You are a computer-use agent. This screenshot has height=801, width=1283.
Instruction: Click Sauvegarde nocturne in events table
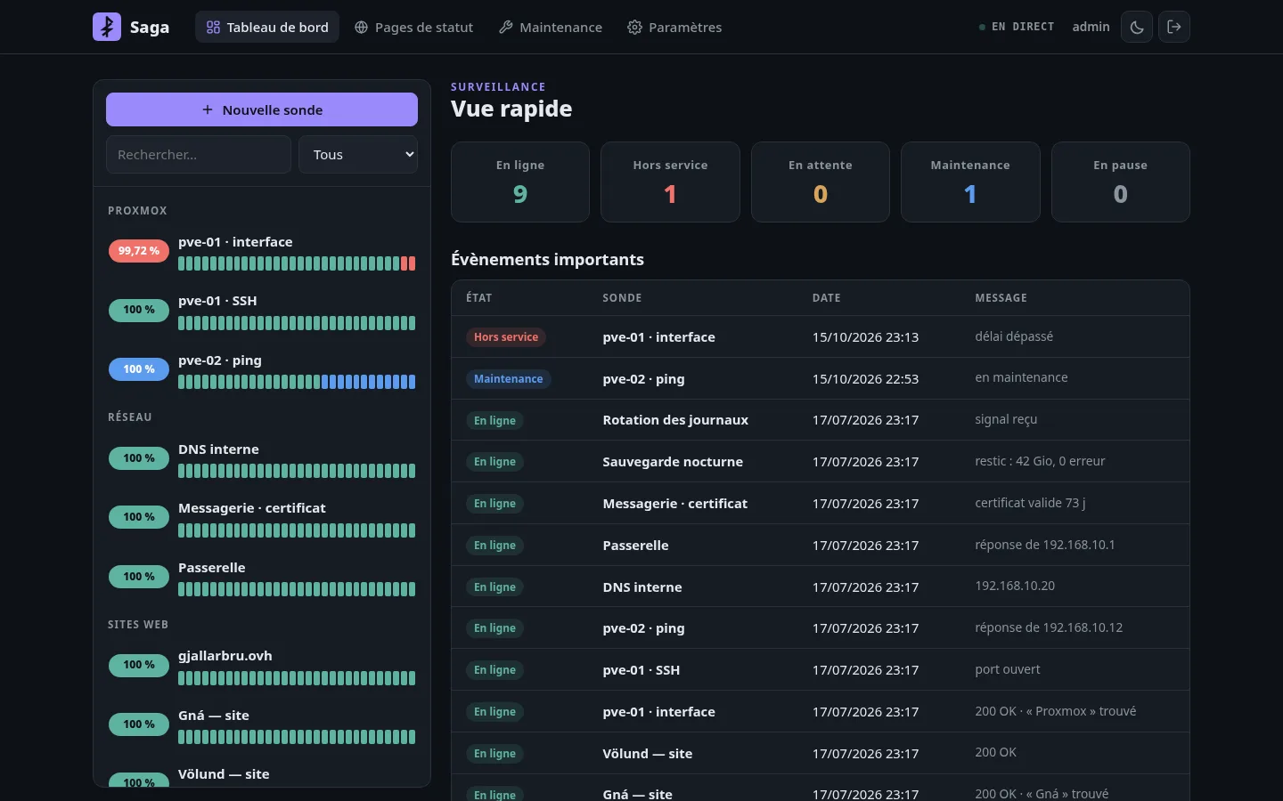click(673, 462)
